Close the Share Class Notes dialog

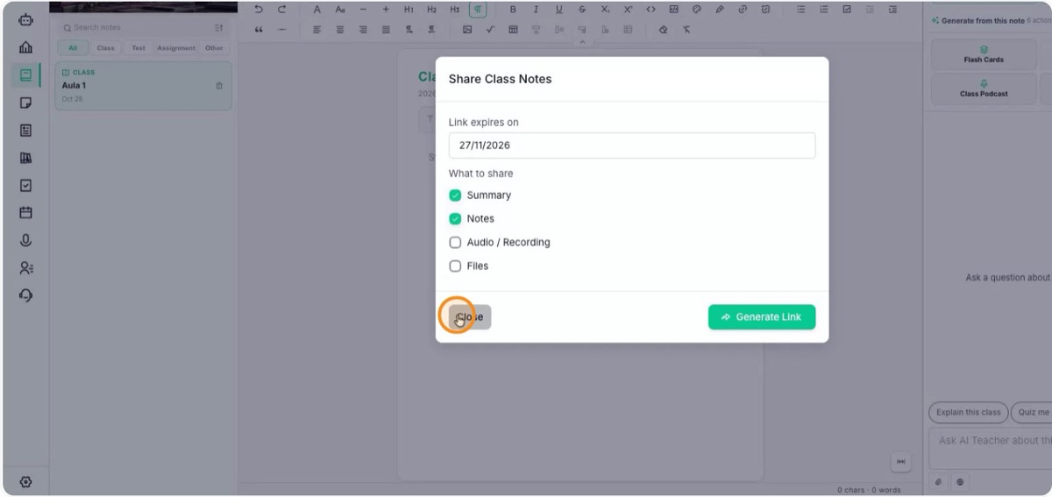coord(470,317)
